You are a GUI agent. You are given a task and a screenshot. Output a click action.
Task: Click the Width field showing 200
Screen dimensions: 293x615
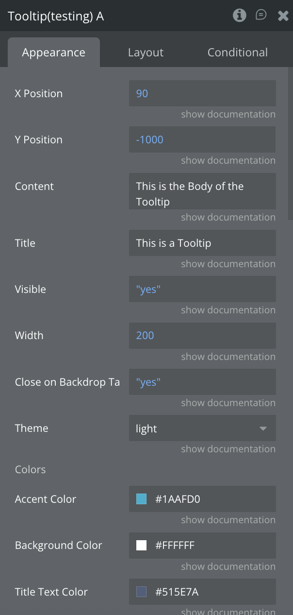click(x=202, y=336)
